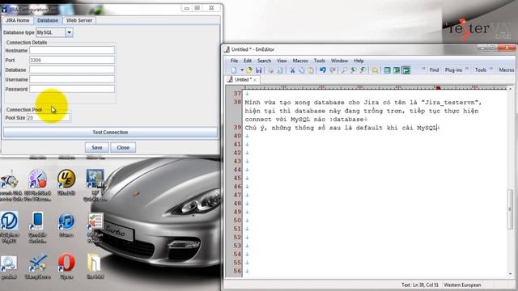
Task: Switch to the JIRA Home tab
Action: pyautogui.click(x=18, y=20)
